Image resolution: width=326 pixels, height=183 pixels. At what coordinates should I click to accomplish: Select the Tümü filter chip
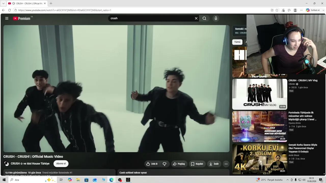pyautogui.click(x=237, y=42)
